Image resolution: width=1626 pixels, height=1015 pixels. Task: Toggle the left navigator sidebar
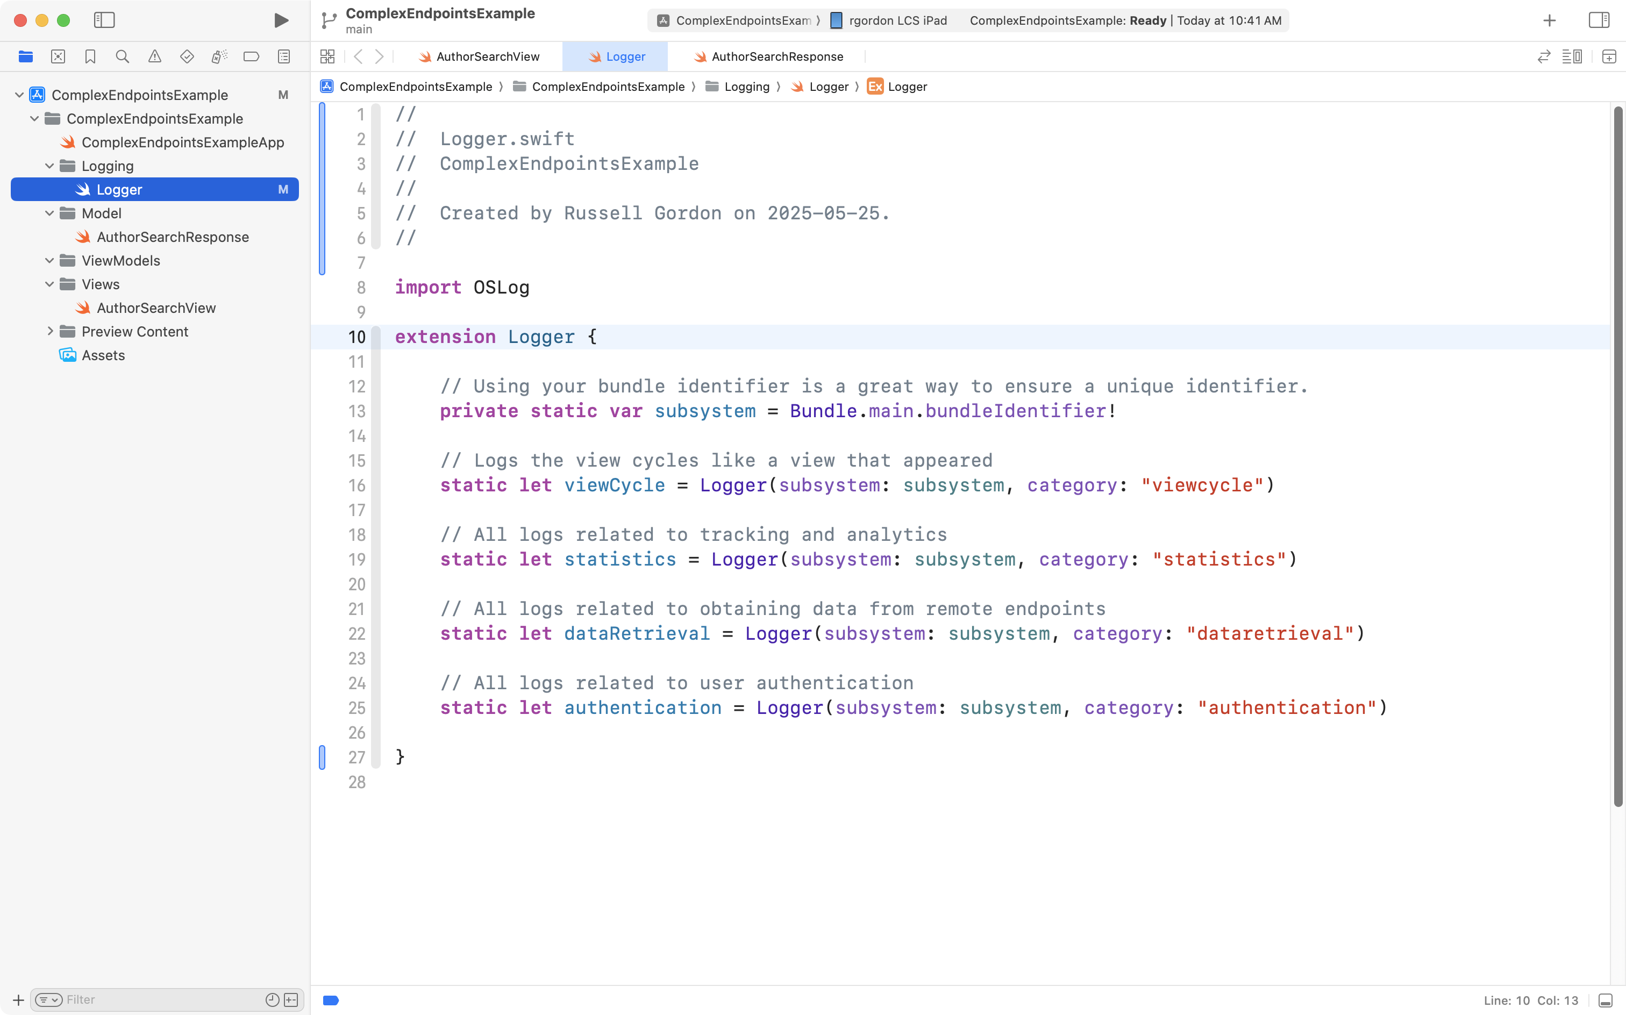[x=104, y=20]
